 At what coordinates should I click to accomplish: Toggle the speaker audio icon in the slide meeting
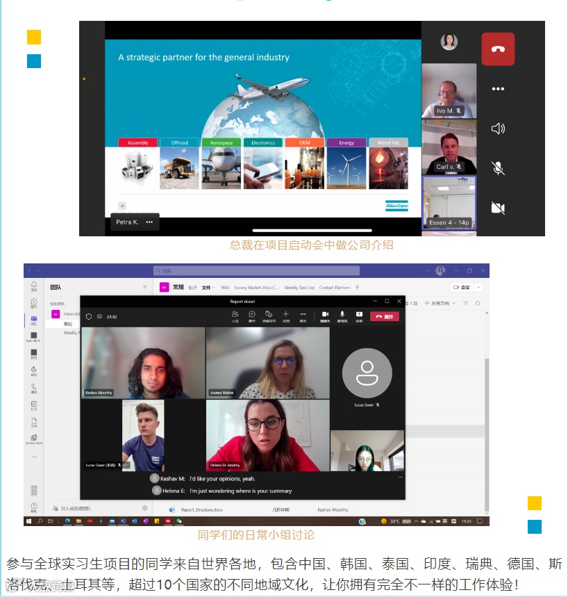click(498, 129)
